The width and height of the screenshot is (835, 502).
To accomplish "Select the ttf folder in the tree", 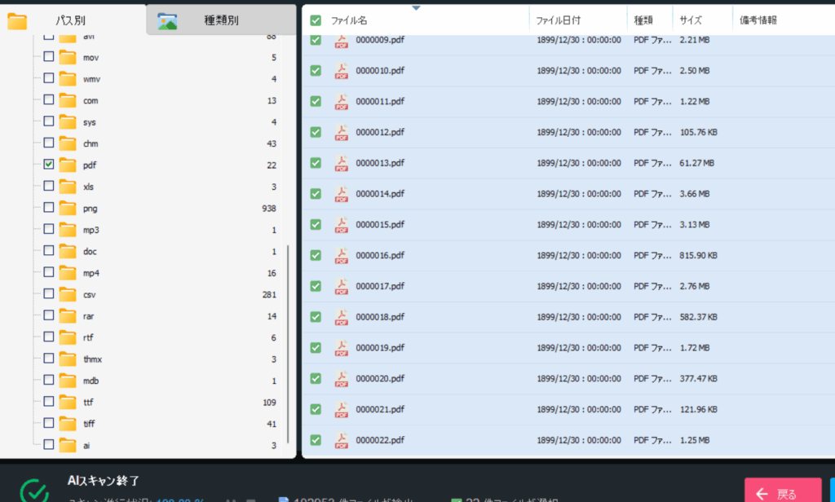I will click(x=89, y=402).
